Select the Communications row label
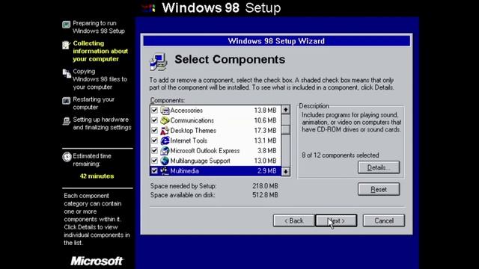The image size is (479, 269). point(192,120)
